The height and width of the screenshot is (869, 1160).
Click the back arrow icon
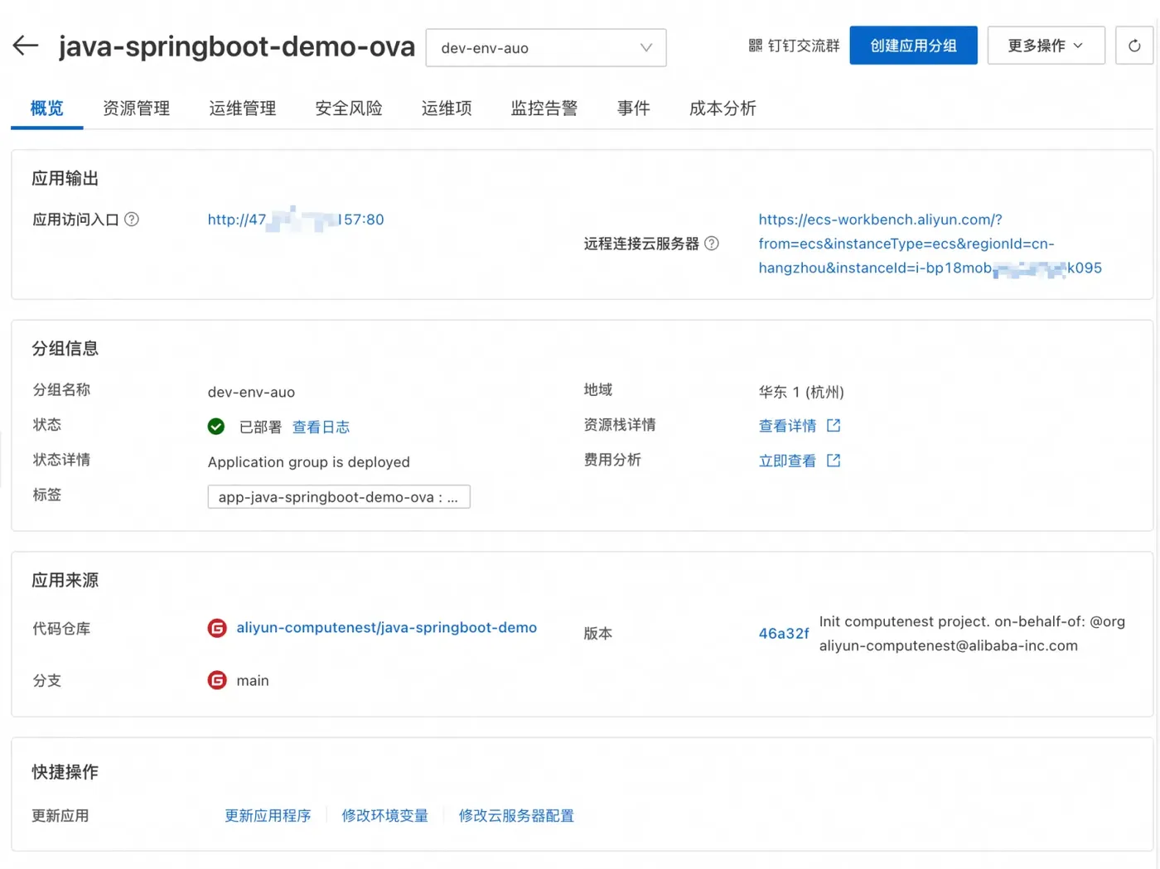coord(26,46)
